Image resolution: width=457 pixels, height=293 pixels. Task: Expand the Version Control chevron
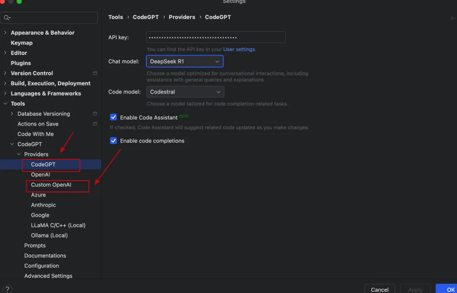click(5, 73)
